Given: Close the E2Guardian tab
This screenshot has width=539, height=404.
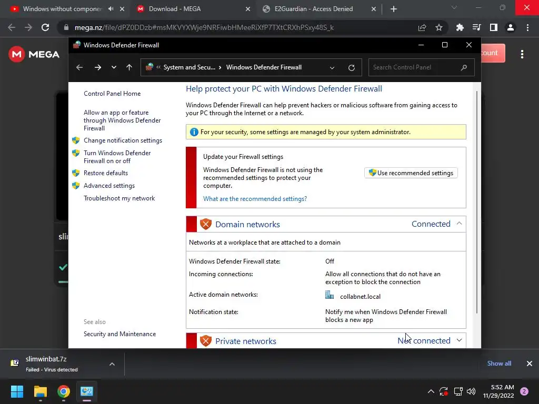Looking at the screenshot, I should pyautogui.click(x=374, y=9).
